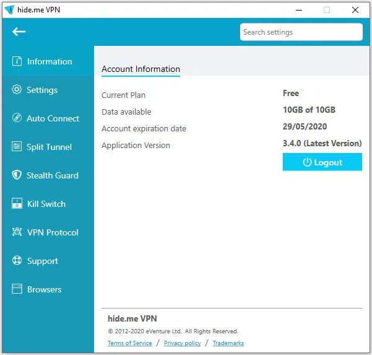Click the 'Free' plan value

291,93
